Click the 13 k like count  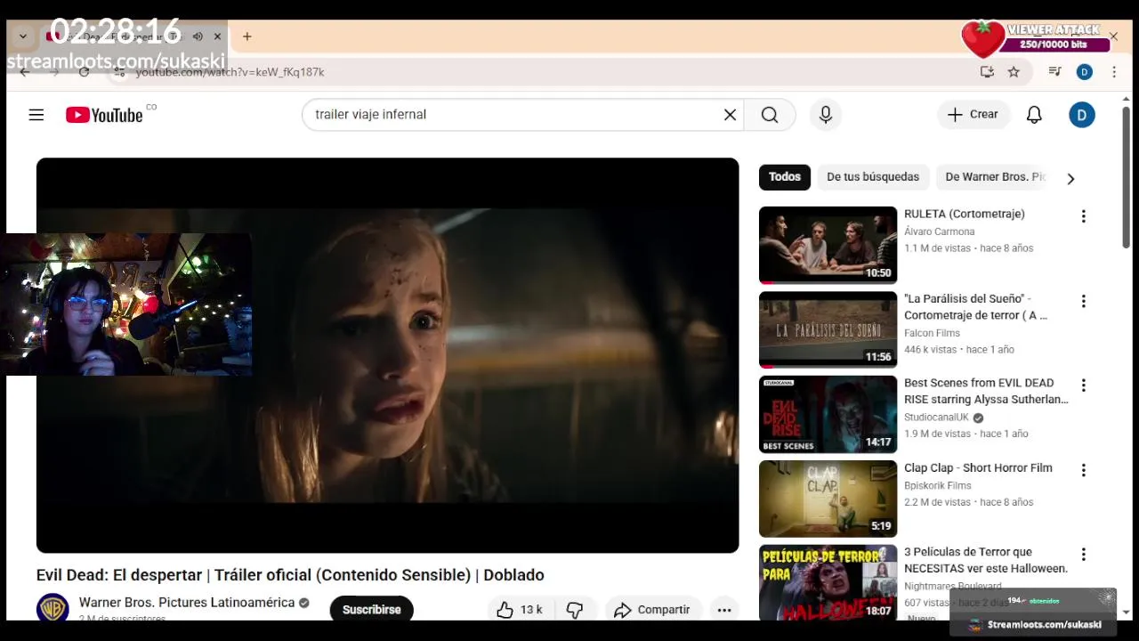pos(531,610)
